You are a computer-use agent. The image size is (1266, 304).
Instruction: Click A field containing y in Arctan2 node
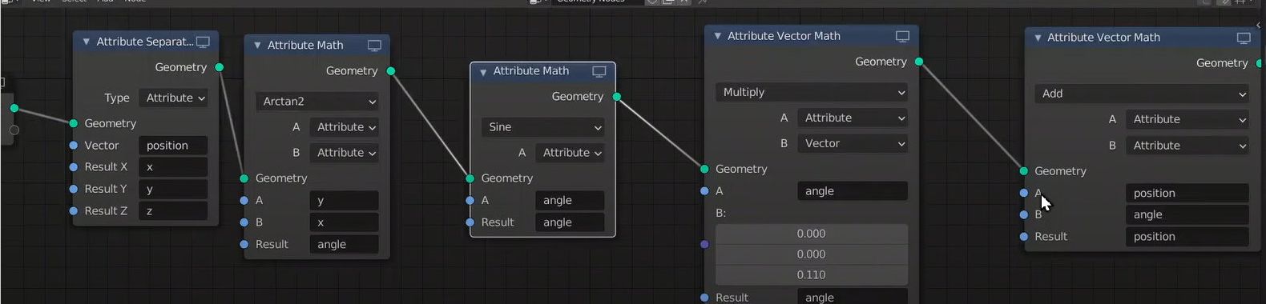pyautogui.click(x=345, y=201)
